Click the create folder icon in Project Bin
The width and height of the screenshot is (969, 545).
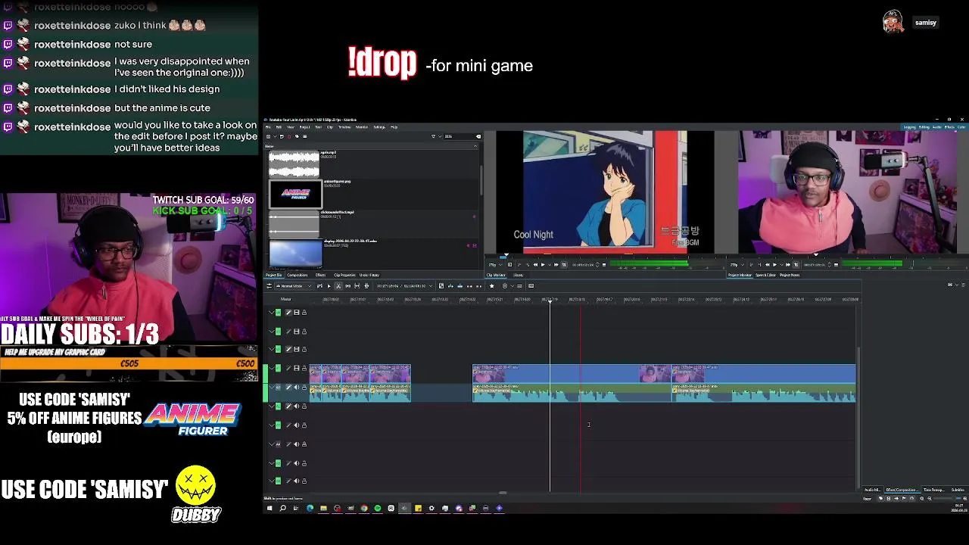tap(282, 136)
